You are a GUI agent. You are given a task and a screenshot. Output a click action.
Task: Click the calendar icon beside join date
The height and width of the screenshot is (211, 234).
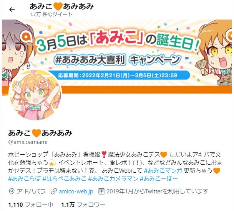pos(101,191)
